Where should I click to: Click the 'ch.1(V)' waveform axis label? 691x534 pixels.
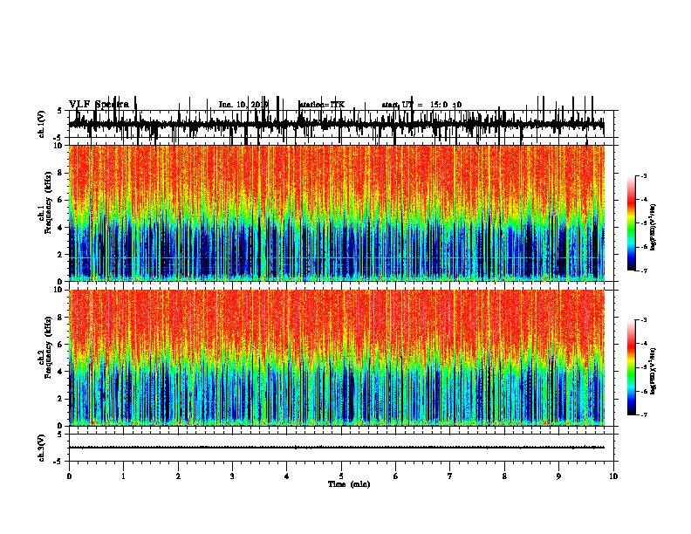point(42,124)
